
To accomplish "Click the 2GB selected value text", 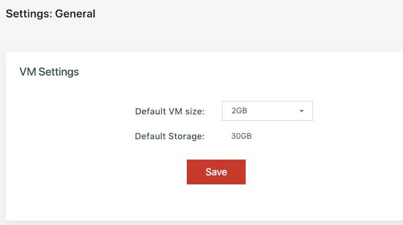I will point(239,111).
